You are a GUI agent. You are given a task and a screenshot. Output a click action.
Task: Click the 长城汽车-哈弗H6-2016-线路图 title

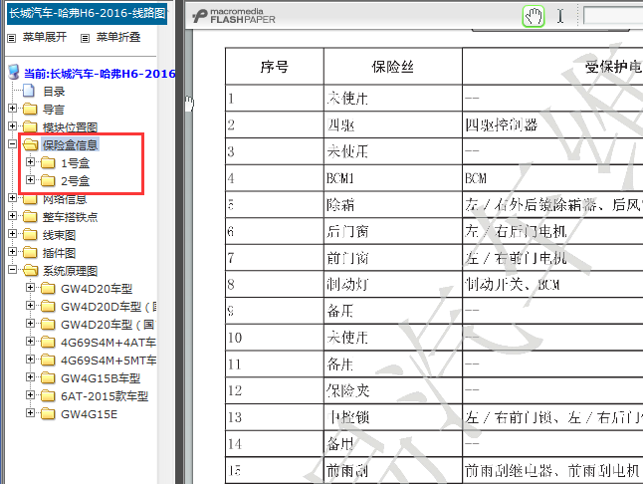tap(87, 13)
